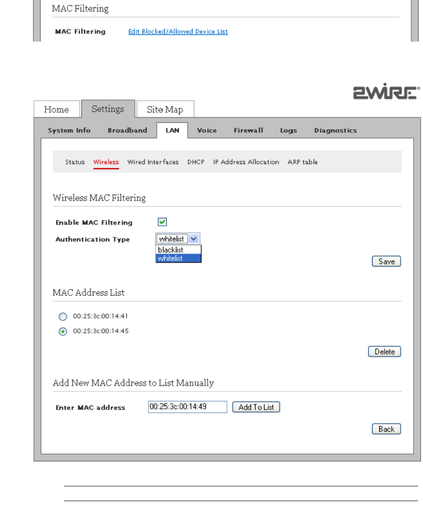Open the Diagnostics section
This screenshot has height=506, width=423.
click(x=335, y=131)
